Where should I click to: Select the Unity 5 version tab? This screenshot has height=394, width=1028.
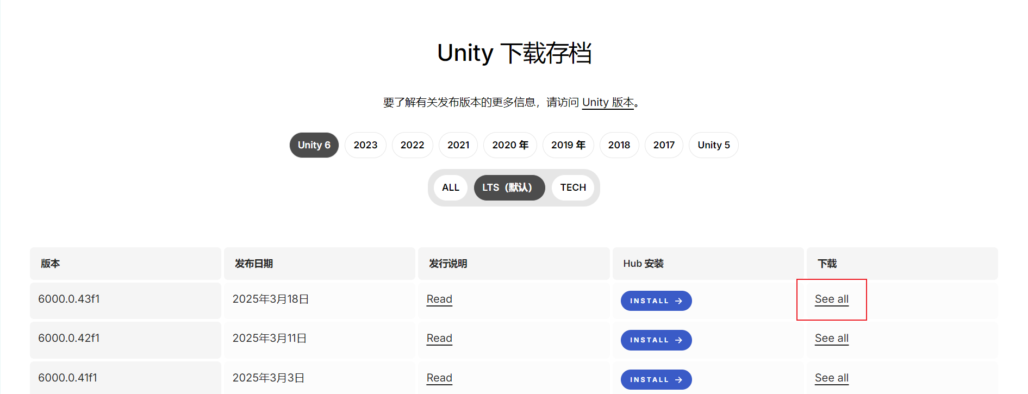click(x=714, y=145)
